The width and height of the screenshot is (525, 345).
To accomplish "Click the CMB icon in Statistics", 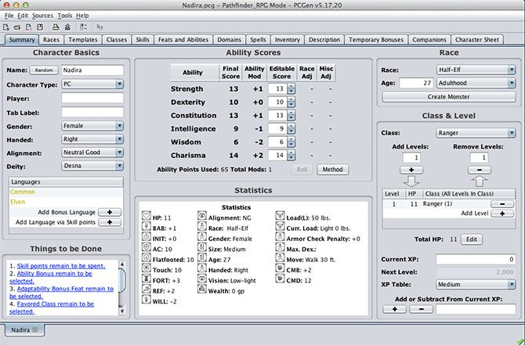I will [280, 268].
